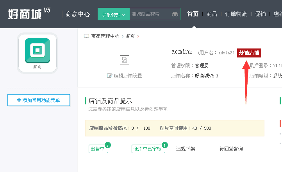Click the 好商城 V5 logo
282x172 pixels.
pyautogui.click(x=29, y=14)
